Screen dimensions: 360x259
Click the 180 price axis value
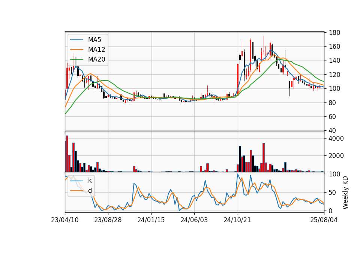[x=334, y=33]
